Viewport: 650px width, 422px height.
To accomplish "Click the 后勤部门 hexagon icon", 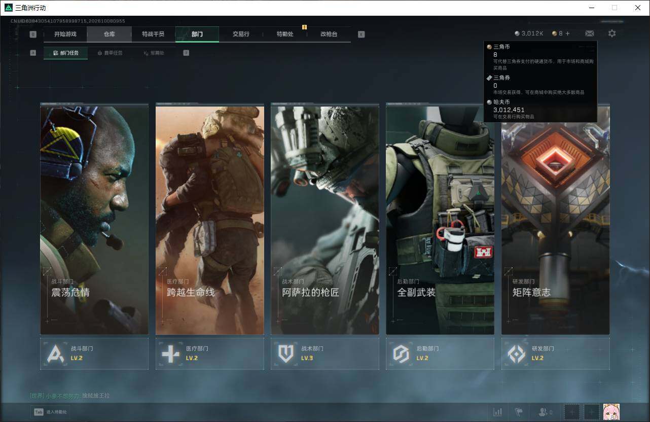I will (401, 354).
